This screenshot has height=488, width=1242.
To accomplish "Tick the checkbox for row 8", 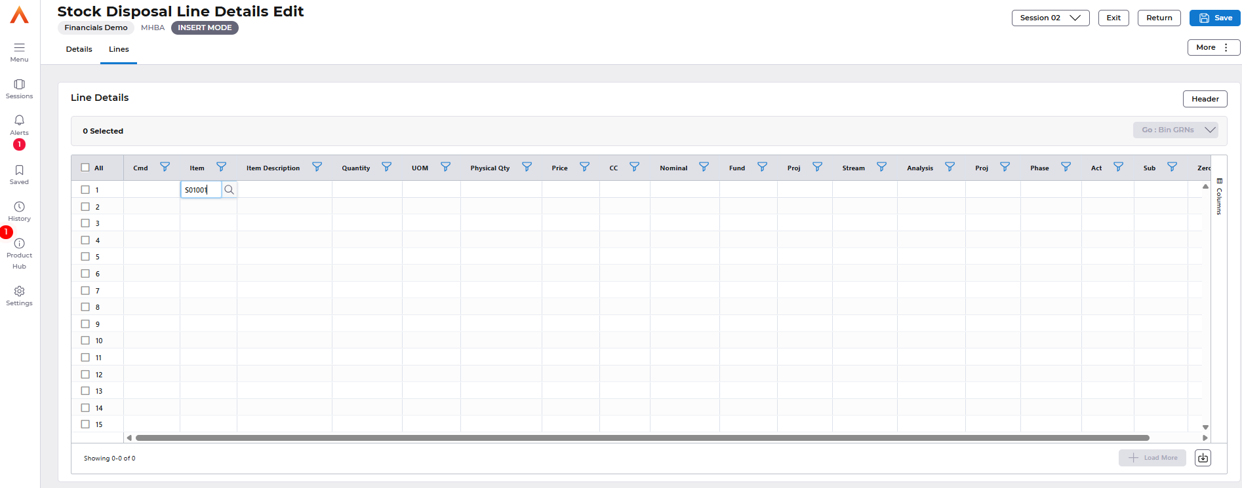I will point(85,307).
